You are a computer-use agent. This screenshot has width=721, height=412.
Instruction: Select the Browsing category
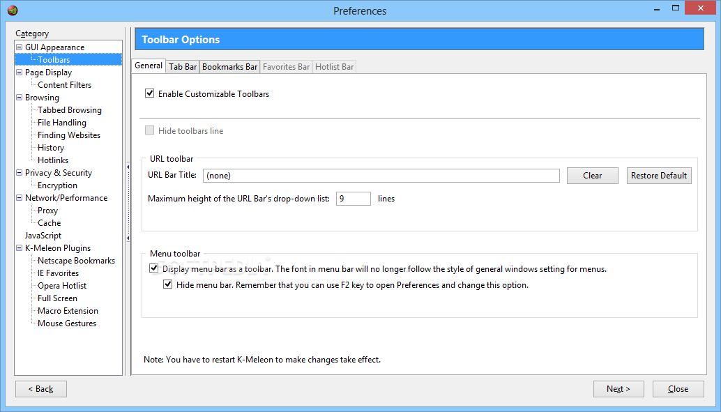(42, 97)
